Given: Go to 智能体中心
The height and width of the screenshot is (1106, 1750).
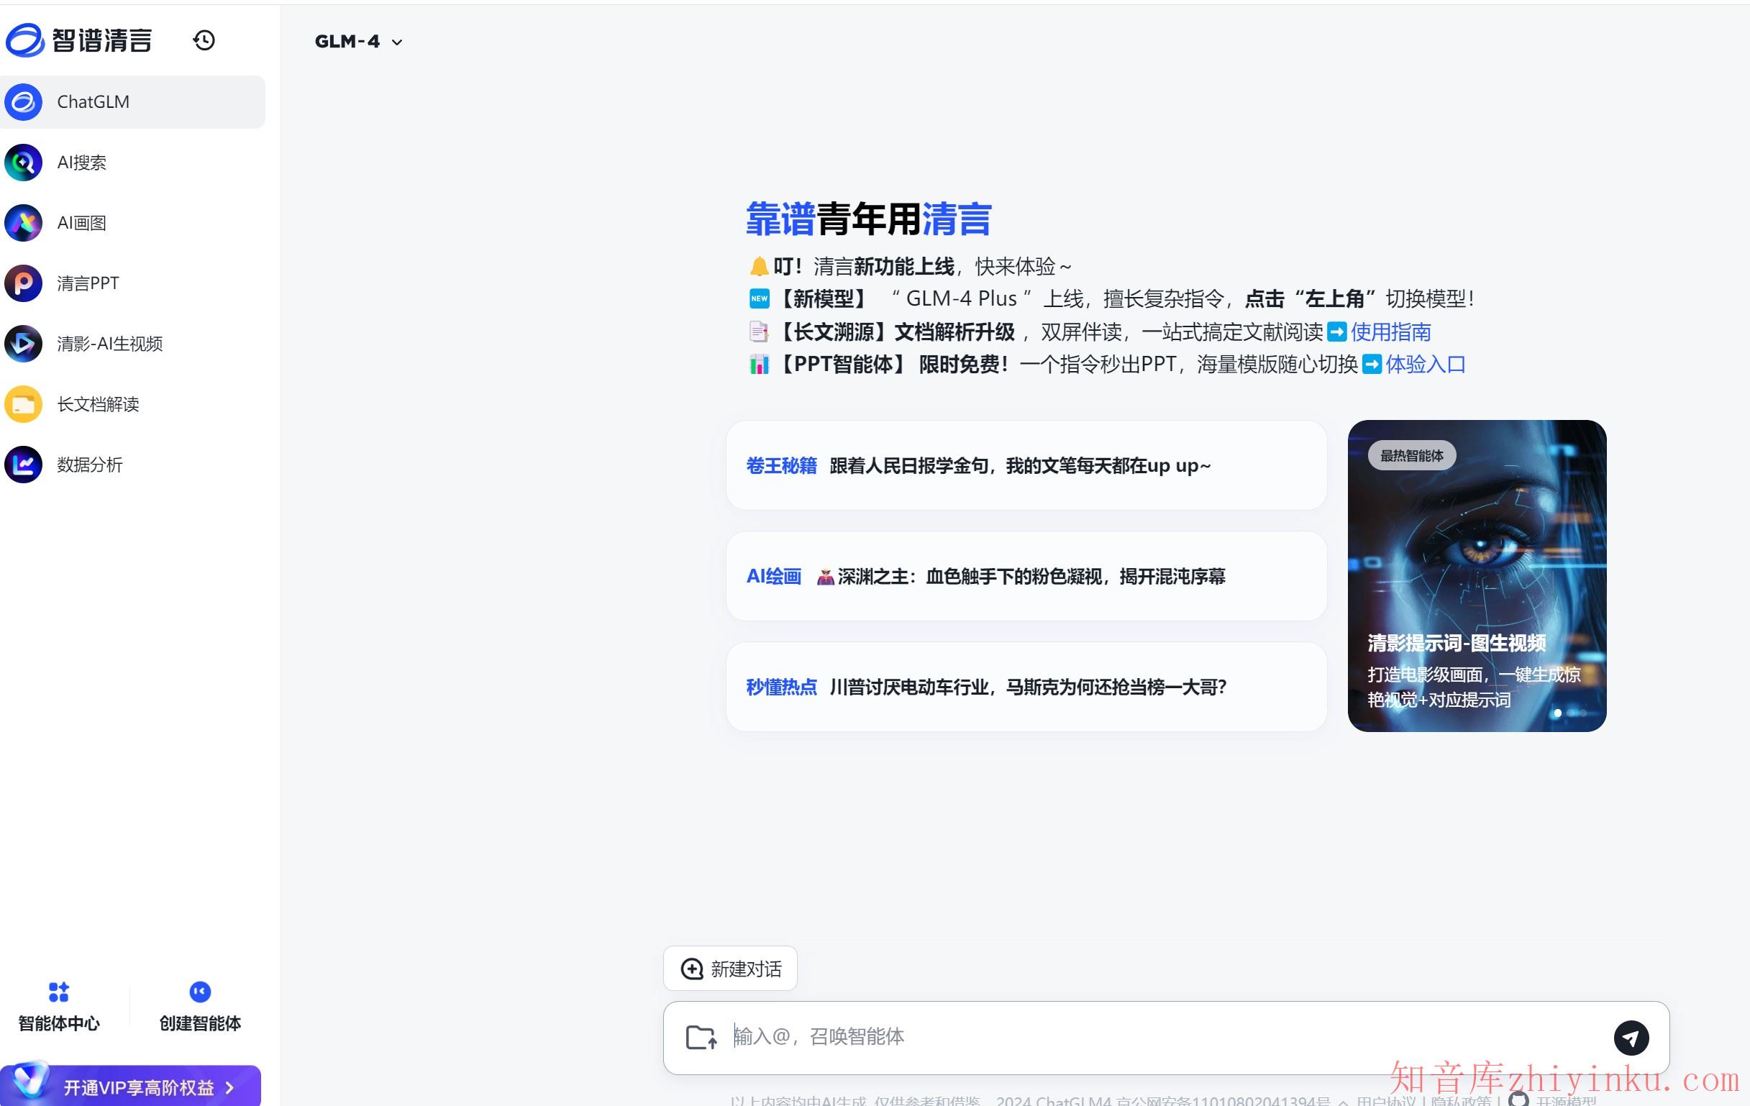Looking at the screenshot, I should 59,1006.
